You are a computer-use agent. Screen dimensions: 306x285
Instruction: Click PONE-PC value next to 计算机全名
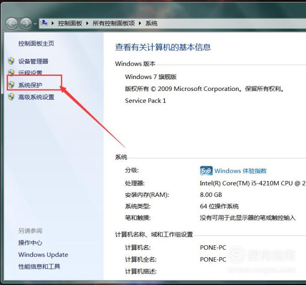213,259
